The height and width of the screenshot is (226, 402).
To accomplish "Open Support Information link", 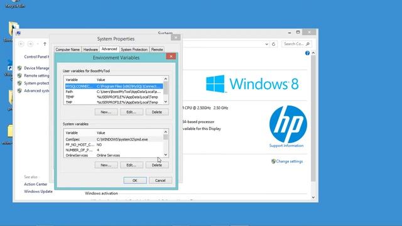I will click(286, 146).
